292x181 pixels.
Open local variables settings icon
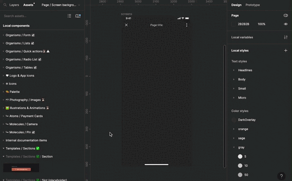click(286, 37)
